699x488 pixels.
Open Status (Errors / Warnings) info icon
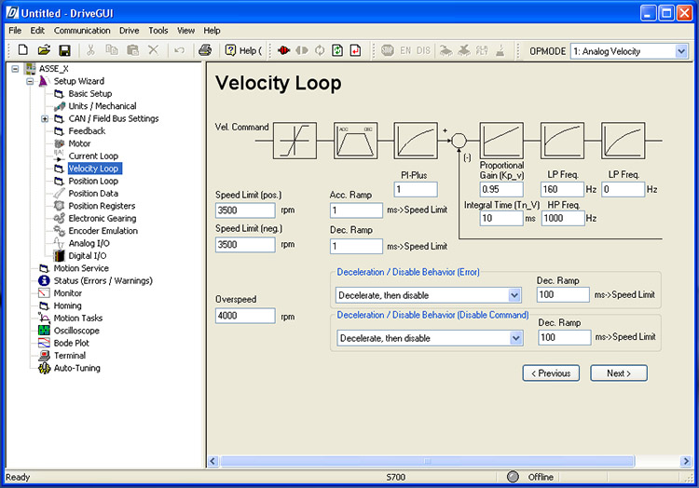click(x=44, y=280)
